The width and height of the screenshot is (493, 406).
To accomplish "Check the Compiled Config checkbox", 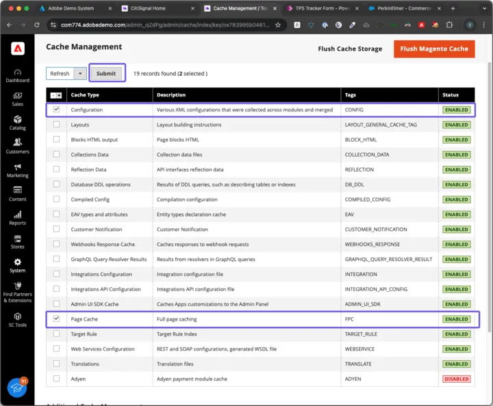I will click(56, 199).
